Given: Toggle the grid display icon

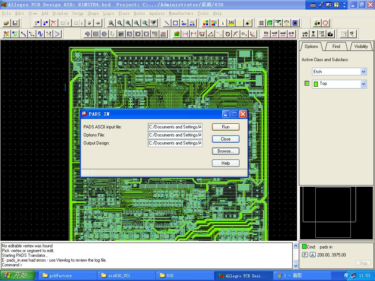Looking at the screenshot, I should coord(261,23).
